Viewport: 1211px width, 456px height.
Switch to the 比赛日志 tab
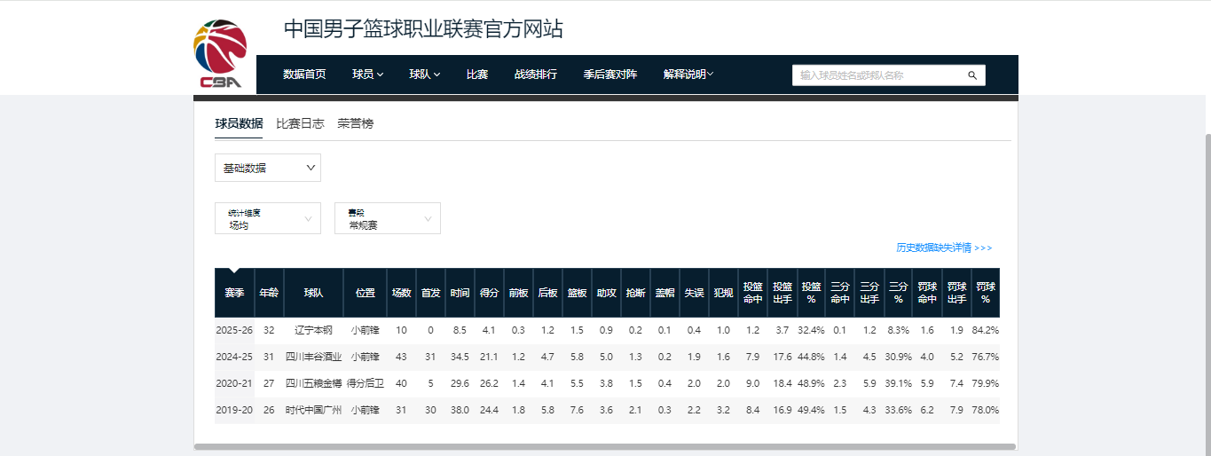click(x=300, y=123)
